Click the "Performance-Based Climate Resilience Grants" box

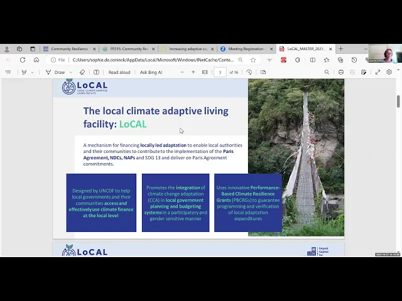[x=248, y=203]
